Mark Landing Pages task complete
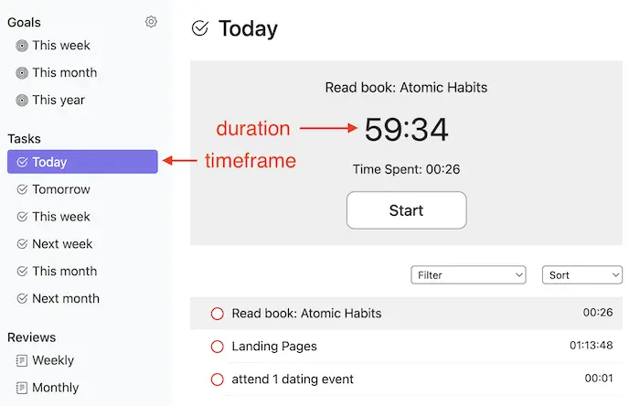Screen dimensions: 640x406 217,347
